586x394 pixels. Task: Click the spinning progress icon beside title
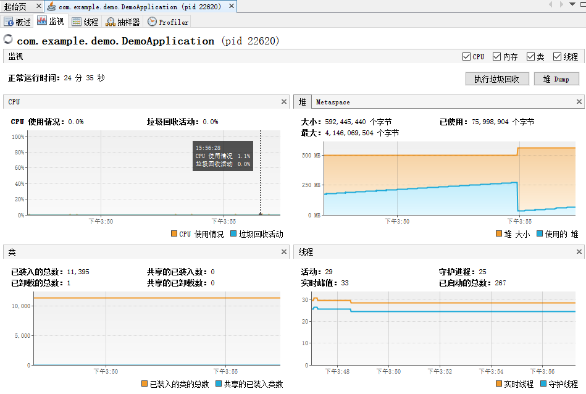click(x=8, y=39)
